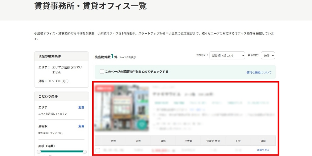
Task: Click the 保証金・敷金 column header
Action: (213, 141)
